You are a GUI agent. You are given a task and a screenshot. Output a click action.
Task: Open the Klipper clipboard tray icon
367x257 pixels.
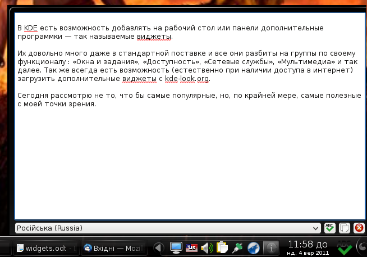222,248
